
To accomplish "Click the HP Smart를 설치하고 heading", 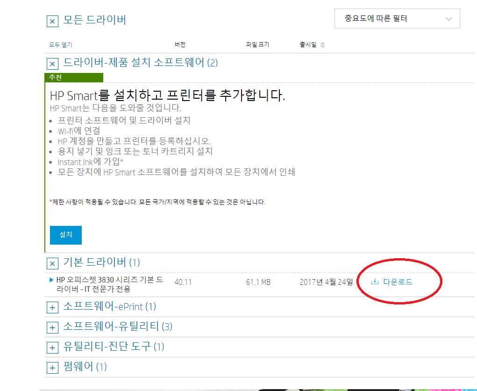I will 167,95.
